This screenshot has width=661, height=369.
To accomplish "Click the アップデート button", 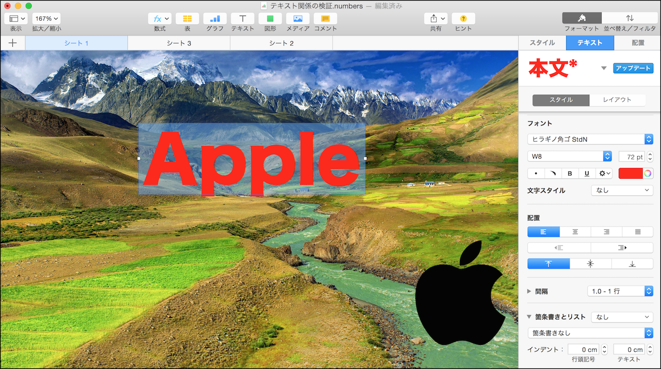I will pos(633,68).
